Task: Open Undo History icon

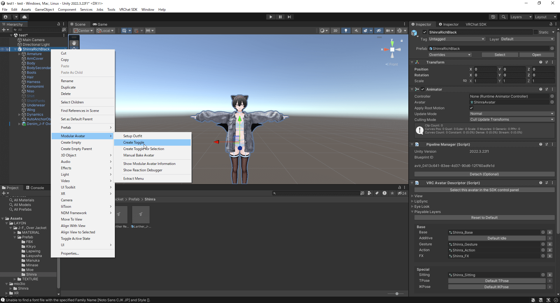Action: pos(493,17)
